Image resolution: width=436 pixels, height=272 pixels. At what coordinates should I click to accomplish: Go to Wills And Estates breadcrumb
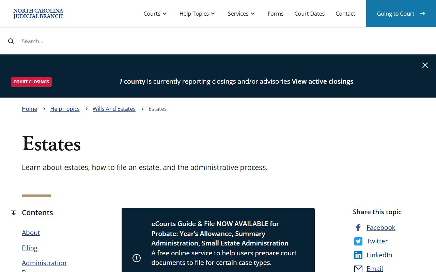pos(114,109)
